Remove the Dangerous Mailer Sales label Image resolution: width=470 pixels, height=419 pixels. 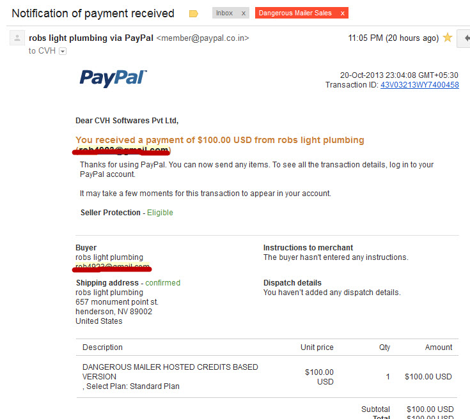click(x=342, y=13)
